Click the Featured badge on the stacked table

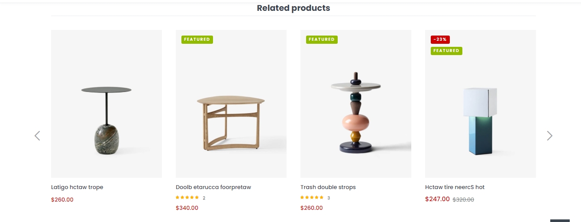[322, 39]
